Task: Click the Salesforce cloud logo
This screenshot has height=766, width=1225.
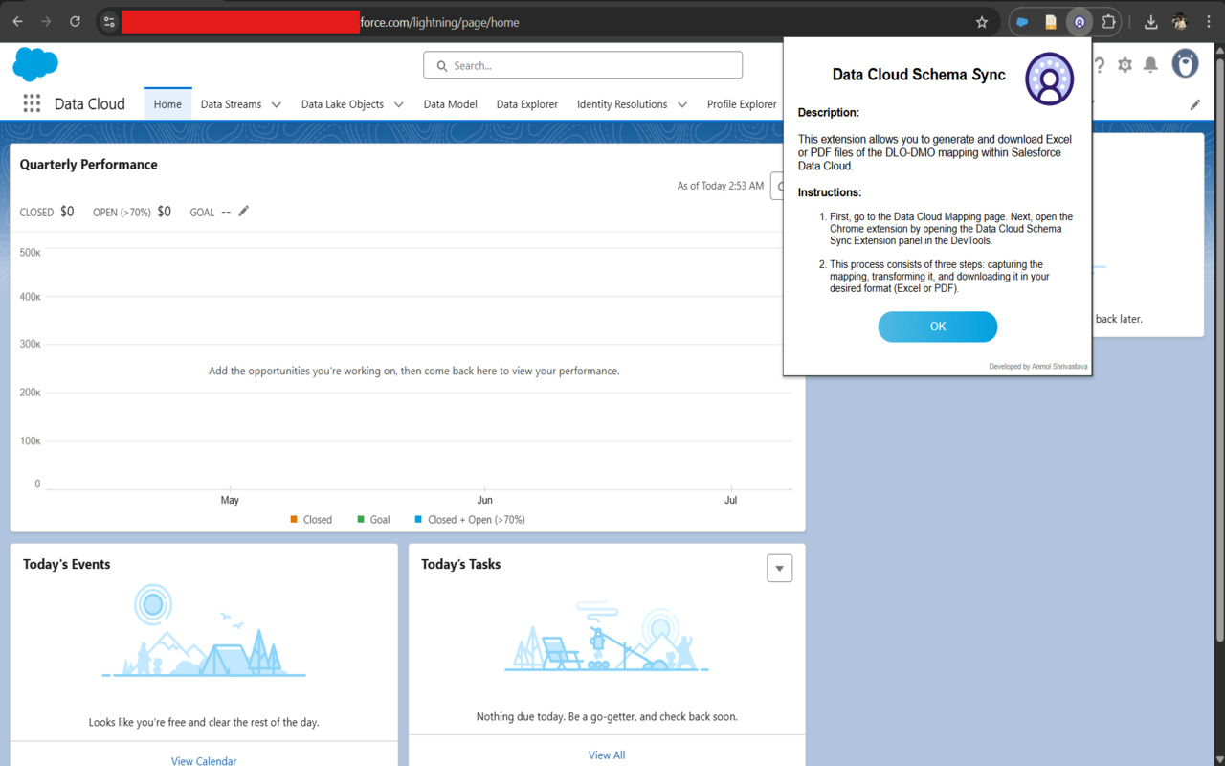Action: tap(35, 65)
